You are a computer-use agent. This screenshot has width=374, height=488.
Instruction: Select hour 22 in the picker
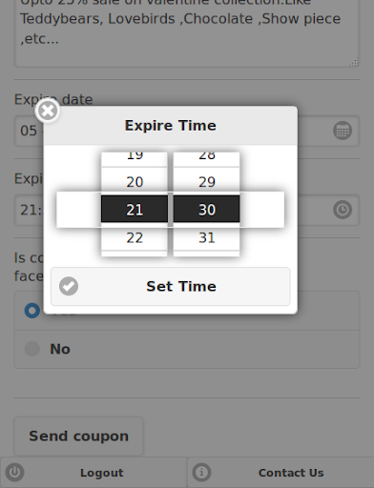click(135, 237)
